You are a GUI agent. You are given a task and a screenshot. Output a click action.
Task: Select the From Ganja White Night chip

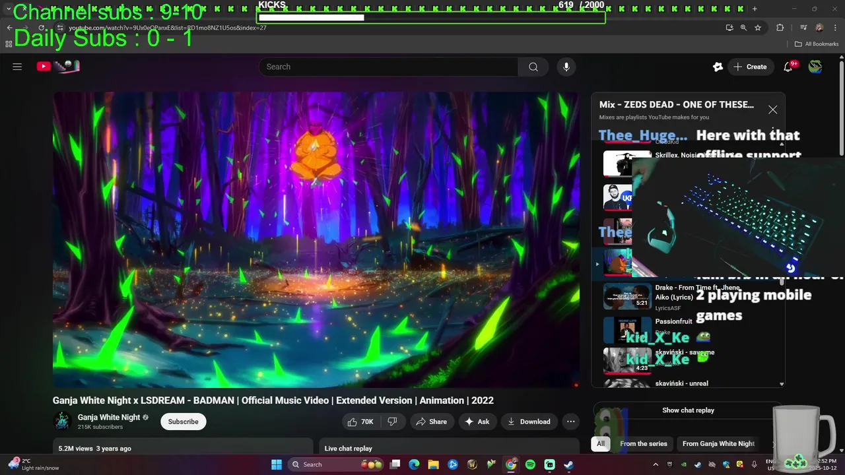718,443
